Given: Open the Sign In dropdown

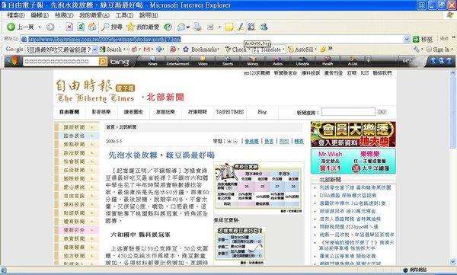Looking at the screenshot, I should (x=452, y=50).
